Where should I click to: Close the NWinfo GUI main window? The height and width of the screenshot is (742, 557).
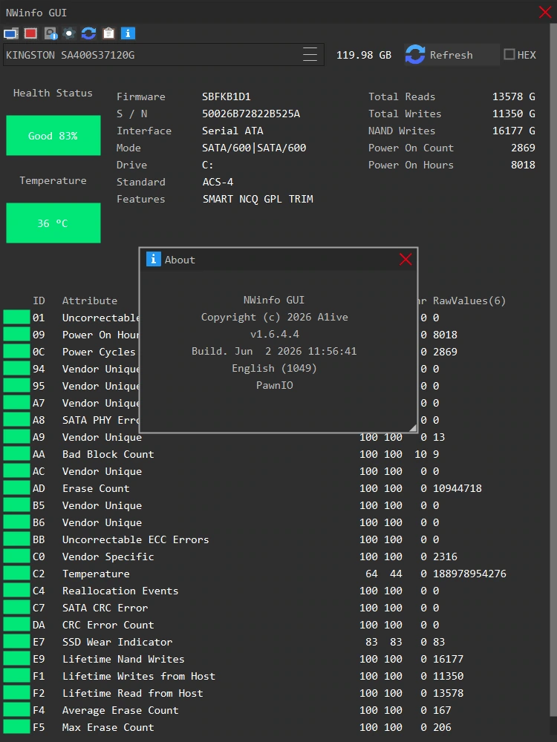(x=545, y=13)
